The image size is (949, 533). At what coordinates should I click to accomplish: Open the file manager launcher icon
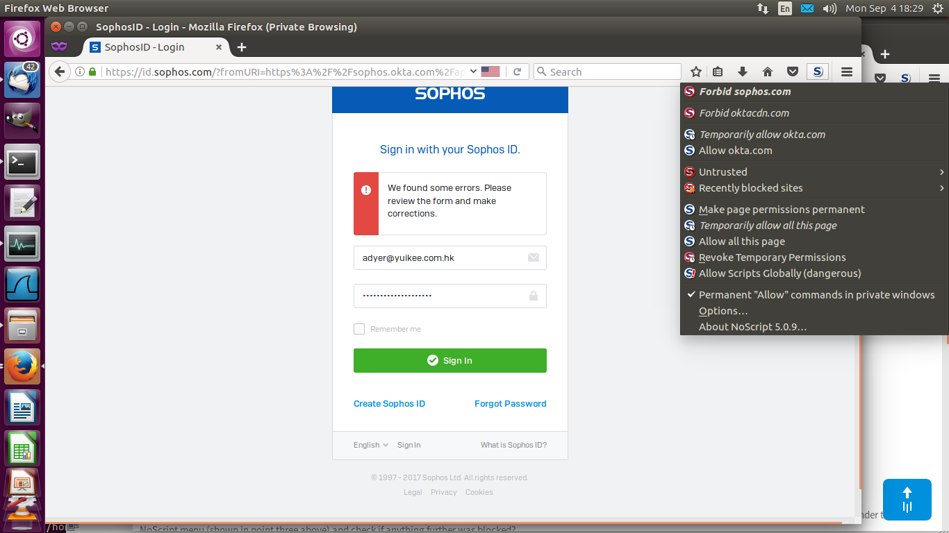click(22, 325)
